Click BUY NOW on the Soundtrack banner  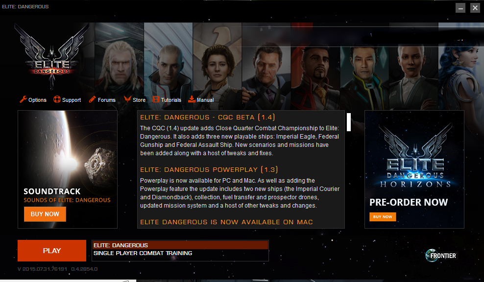pos(45,214)
